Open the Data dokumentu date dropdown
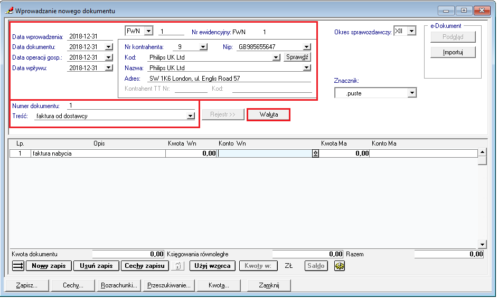The height and width of the screenshot is (299, 498). (109, 47)
